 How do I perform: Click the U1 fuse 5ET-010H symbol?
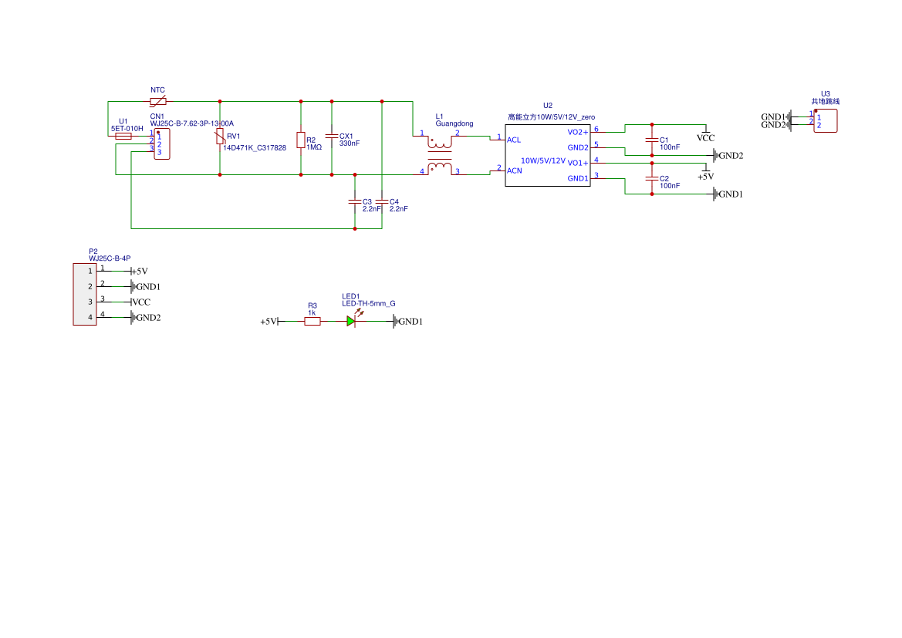(123, 136)
